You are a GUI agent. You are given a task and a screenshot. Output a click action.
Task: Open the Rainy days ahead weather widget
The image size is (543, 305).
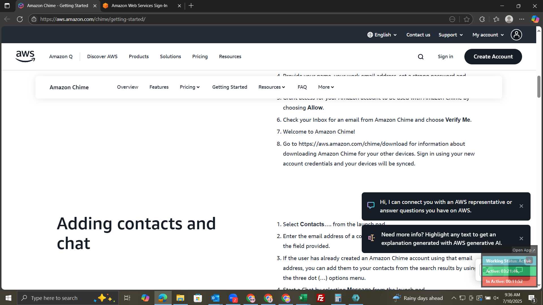point(418,298)
